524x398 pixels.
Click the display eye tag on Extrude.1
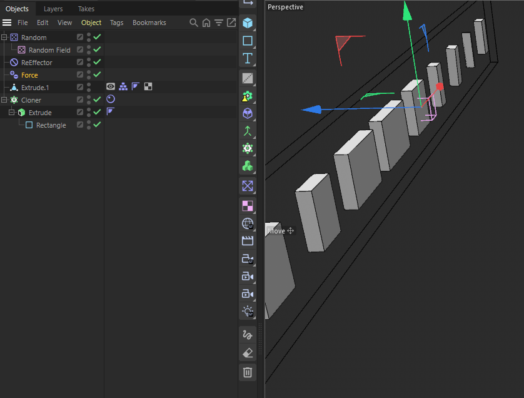(111, 86)
